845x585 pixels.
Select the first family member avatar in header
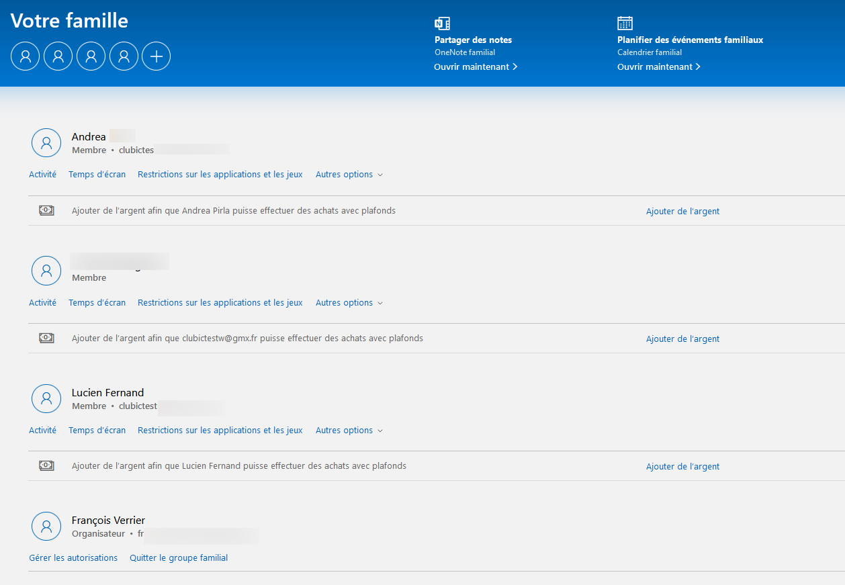coord(26,56)
